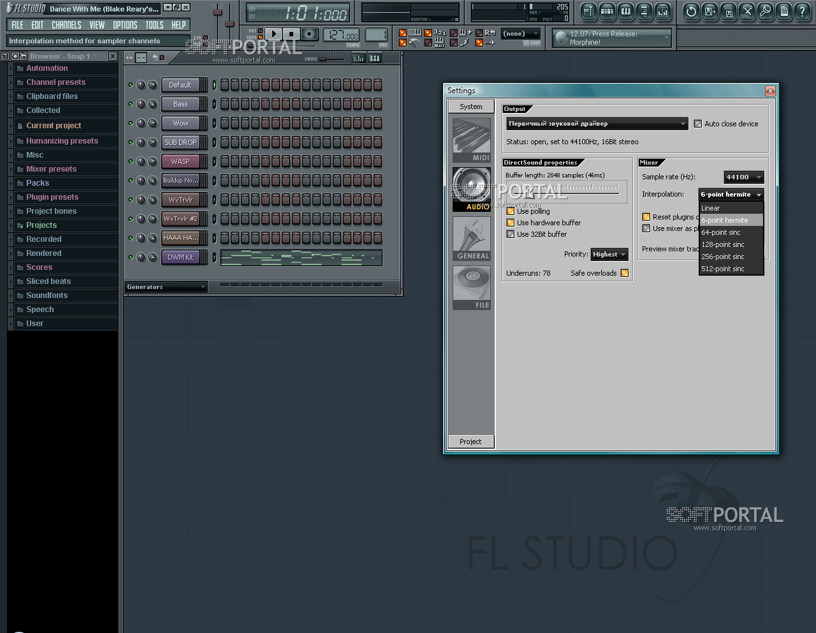Screen dimensions: 816x633
Task: Click the help question mark icon
Action: [803, 11]
